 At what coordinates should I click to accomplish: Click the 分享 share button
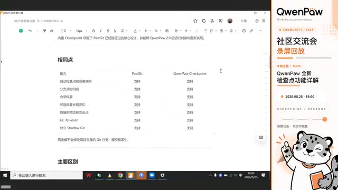click(x=244, y=21)
